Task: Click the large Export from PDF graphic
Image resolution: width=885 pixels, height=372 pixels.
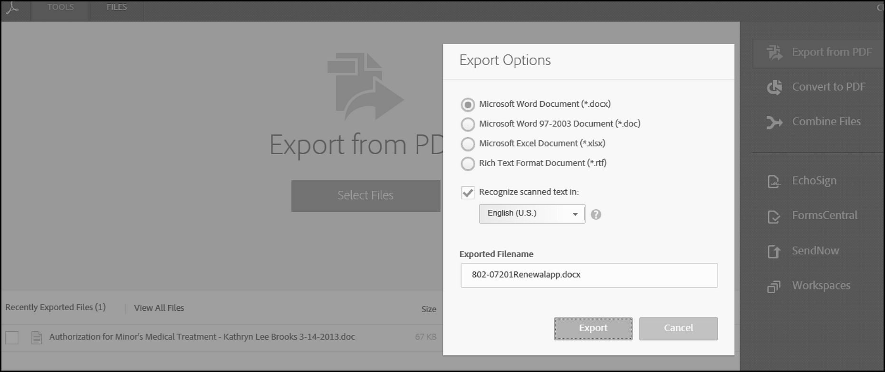Action: (365, 87)
